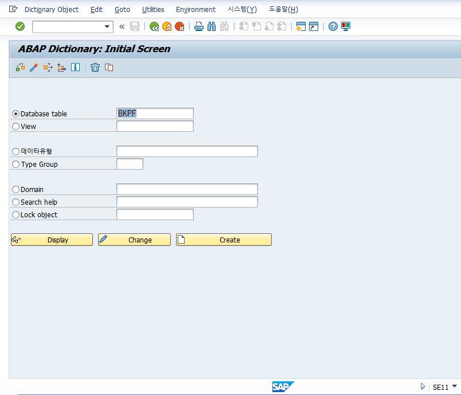This screenshot has width=461, height=395.
Task: Open the Dictionary Object menu
Action: (x=52, y=10)
